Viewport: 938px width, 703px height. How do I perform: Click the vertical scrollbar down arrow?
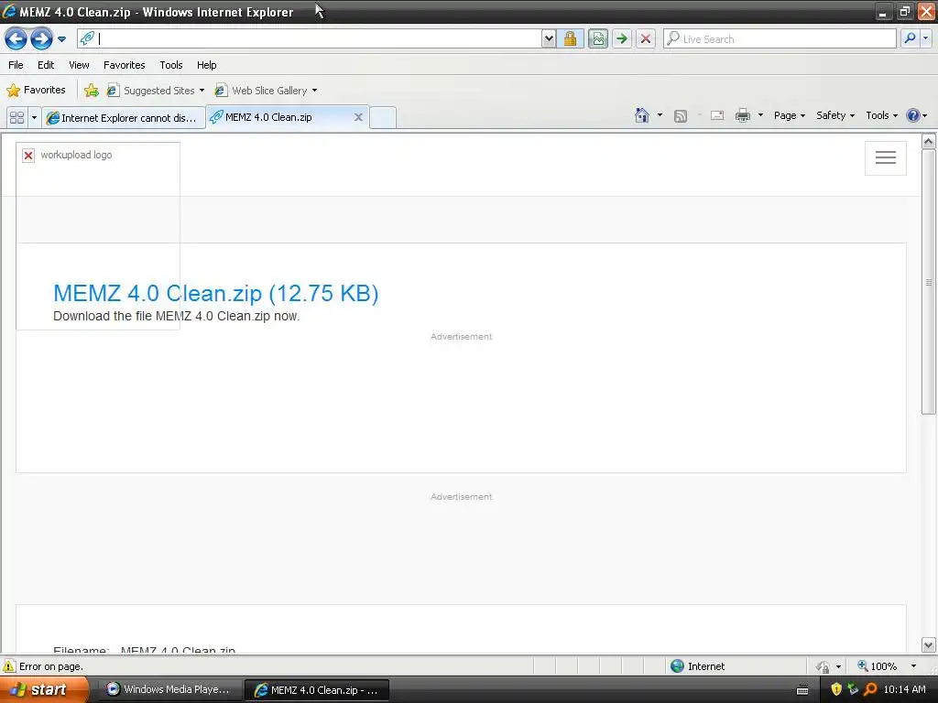click(x=929, y=645)
